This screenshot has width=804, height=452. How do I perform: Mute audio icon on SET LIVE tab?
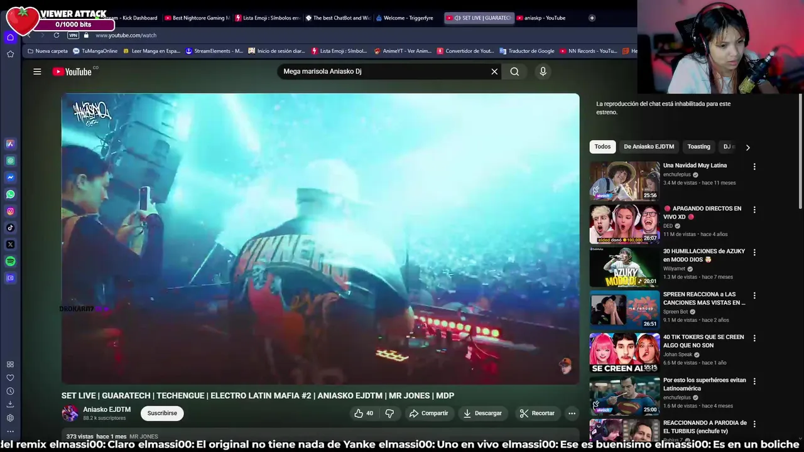point(457,18)
